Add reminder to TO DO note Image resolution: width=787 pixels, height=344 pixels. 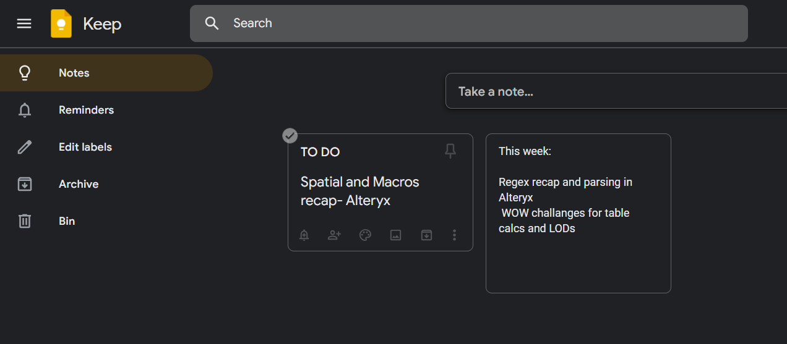tap(304, 235)
